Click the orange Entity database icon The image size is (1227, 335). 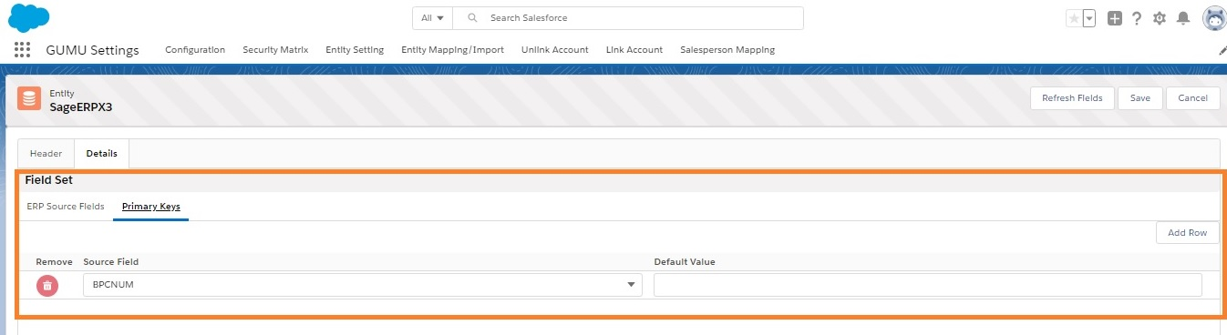click(x=29, y=98)
